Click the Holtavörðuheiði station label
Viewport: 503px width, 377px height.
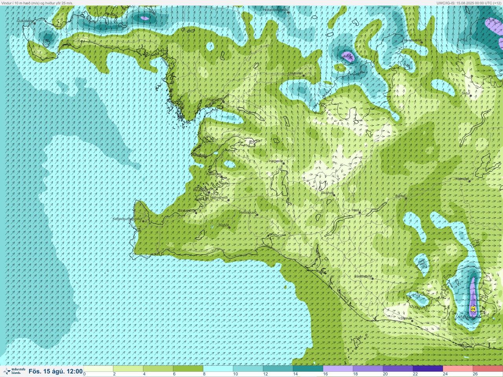coord(275,9)
